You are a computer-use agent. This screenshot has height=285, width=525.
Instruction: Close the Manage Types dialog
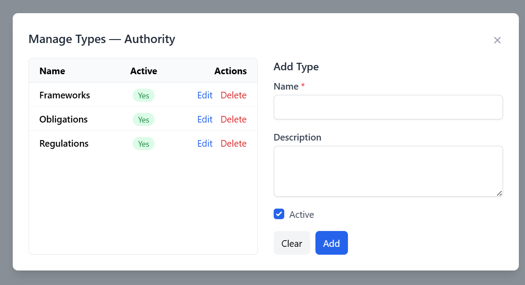[497, 40]
